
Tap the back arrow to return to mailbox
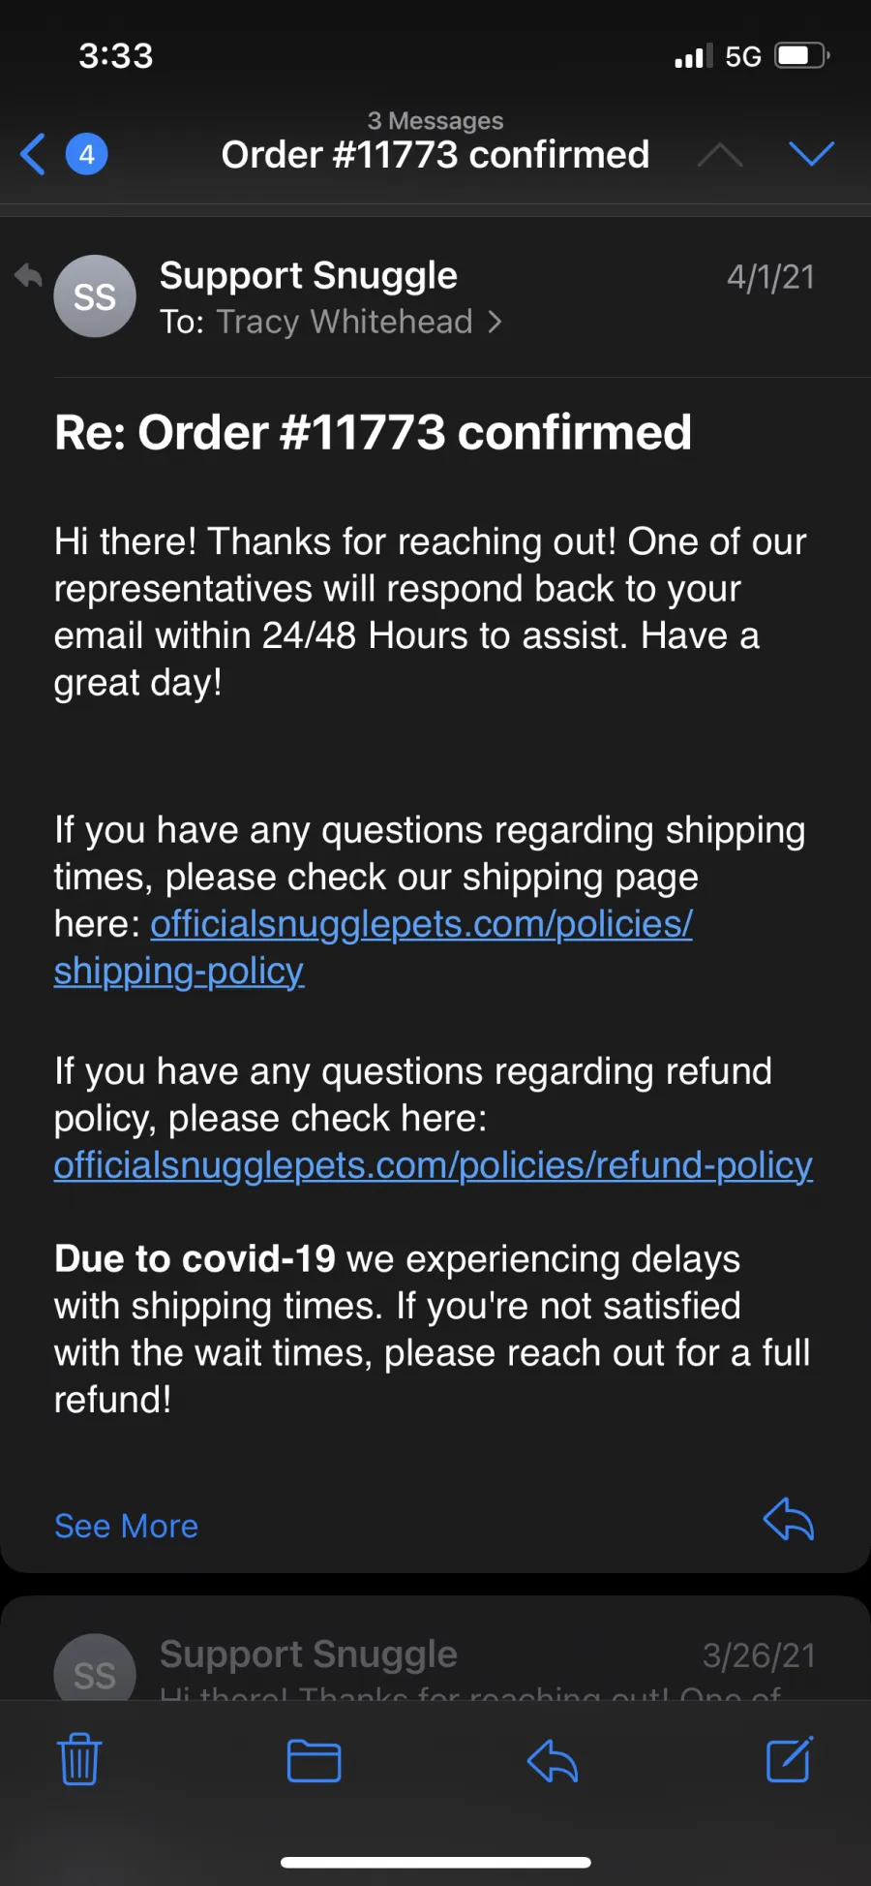pyautogui.click(x=33, y=154)
